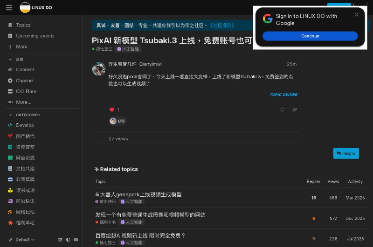Click the 搞七捻三 badge under 百度绘想 topic
373x247 pixels.
pyautogui.click(x=106, y=243)
